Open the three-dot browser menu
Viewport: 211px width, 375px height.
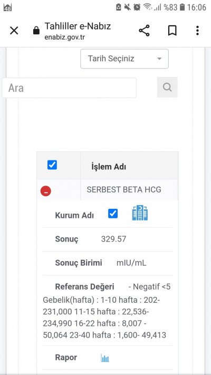point(197,31)
